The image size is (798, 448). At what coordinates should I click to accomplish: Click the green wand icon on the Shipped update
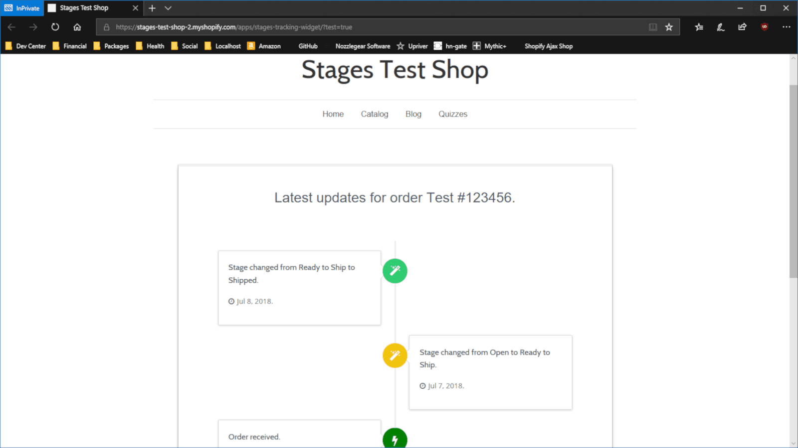(x=395, y=270)
